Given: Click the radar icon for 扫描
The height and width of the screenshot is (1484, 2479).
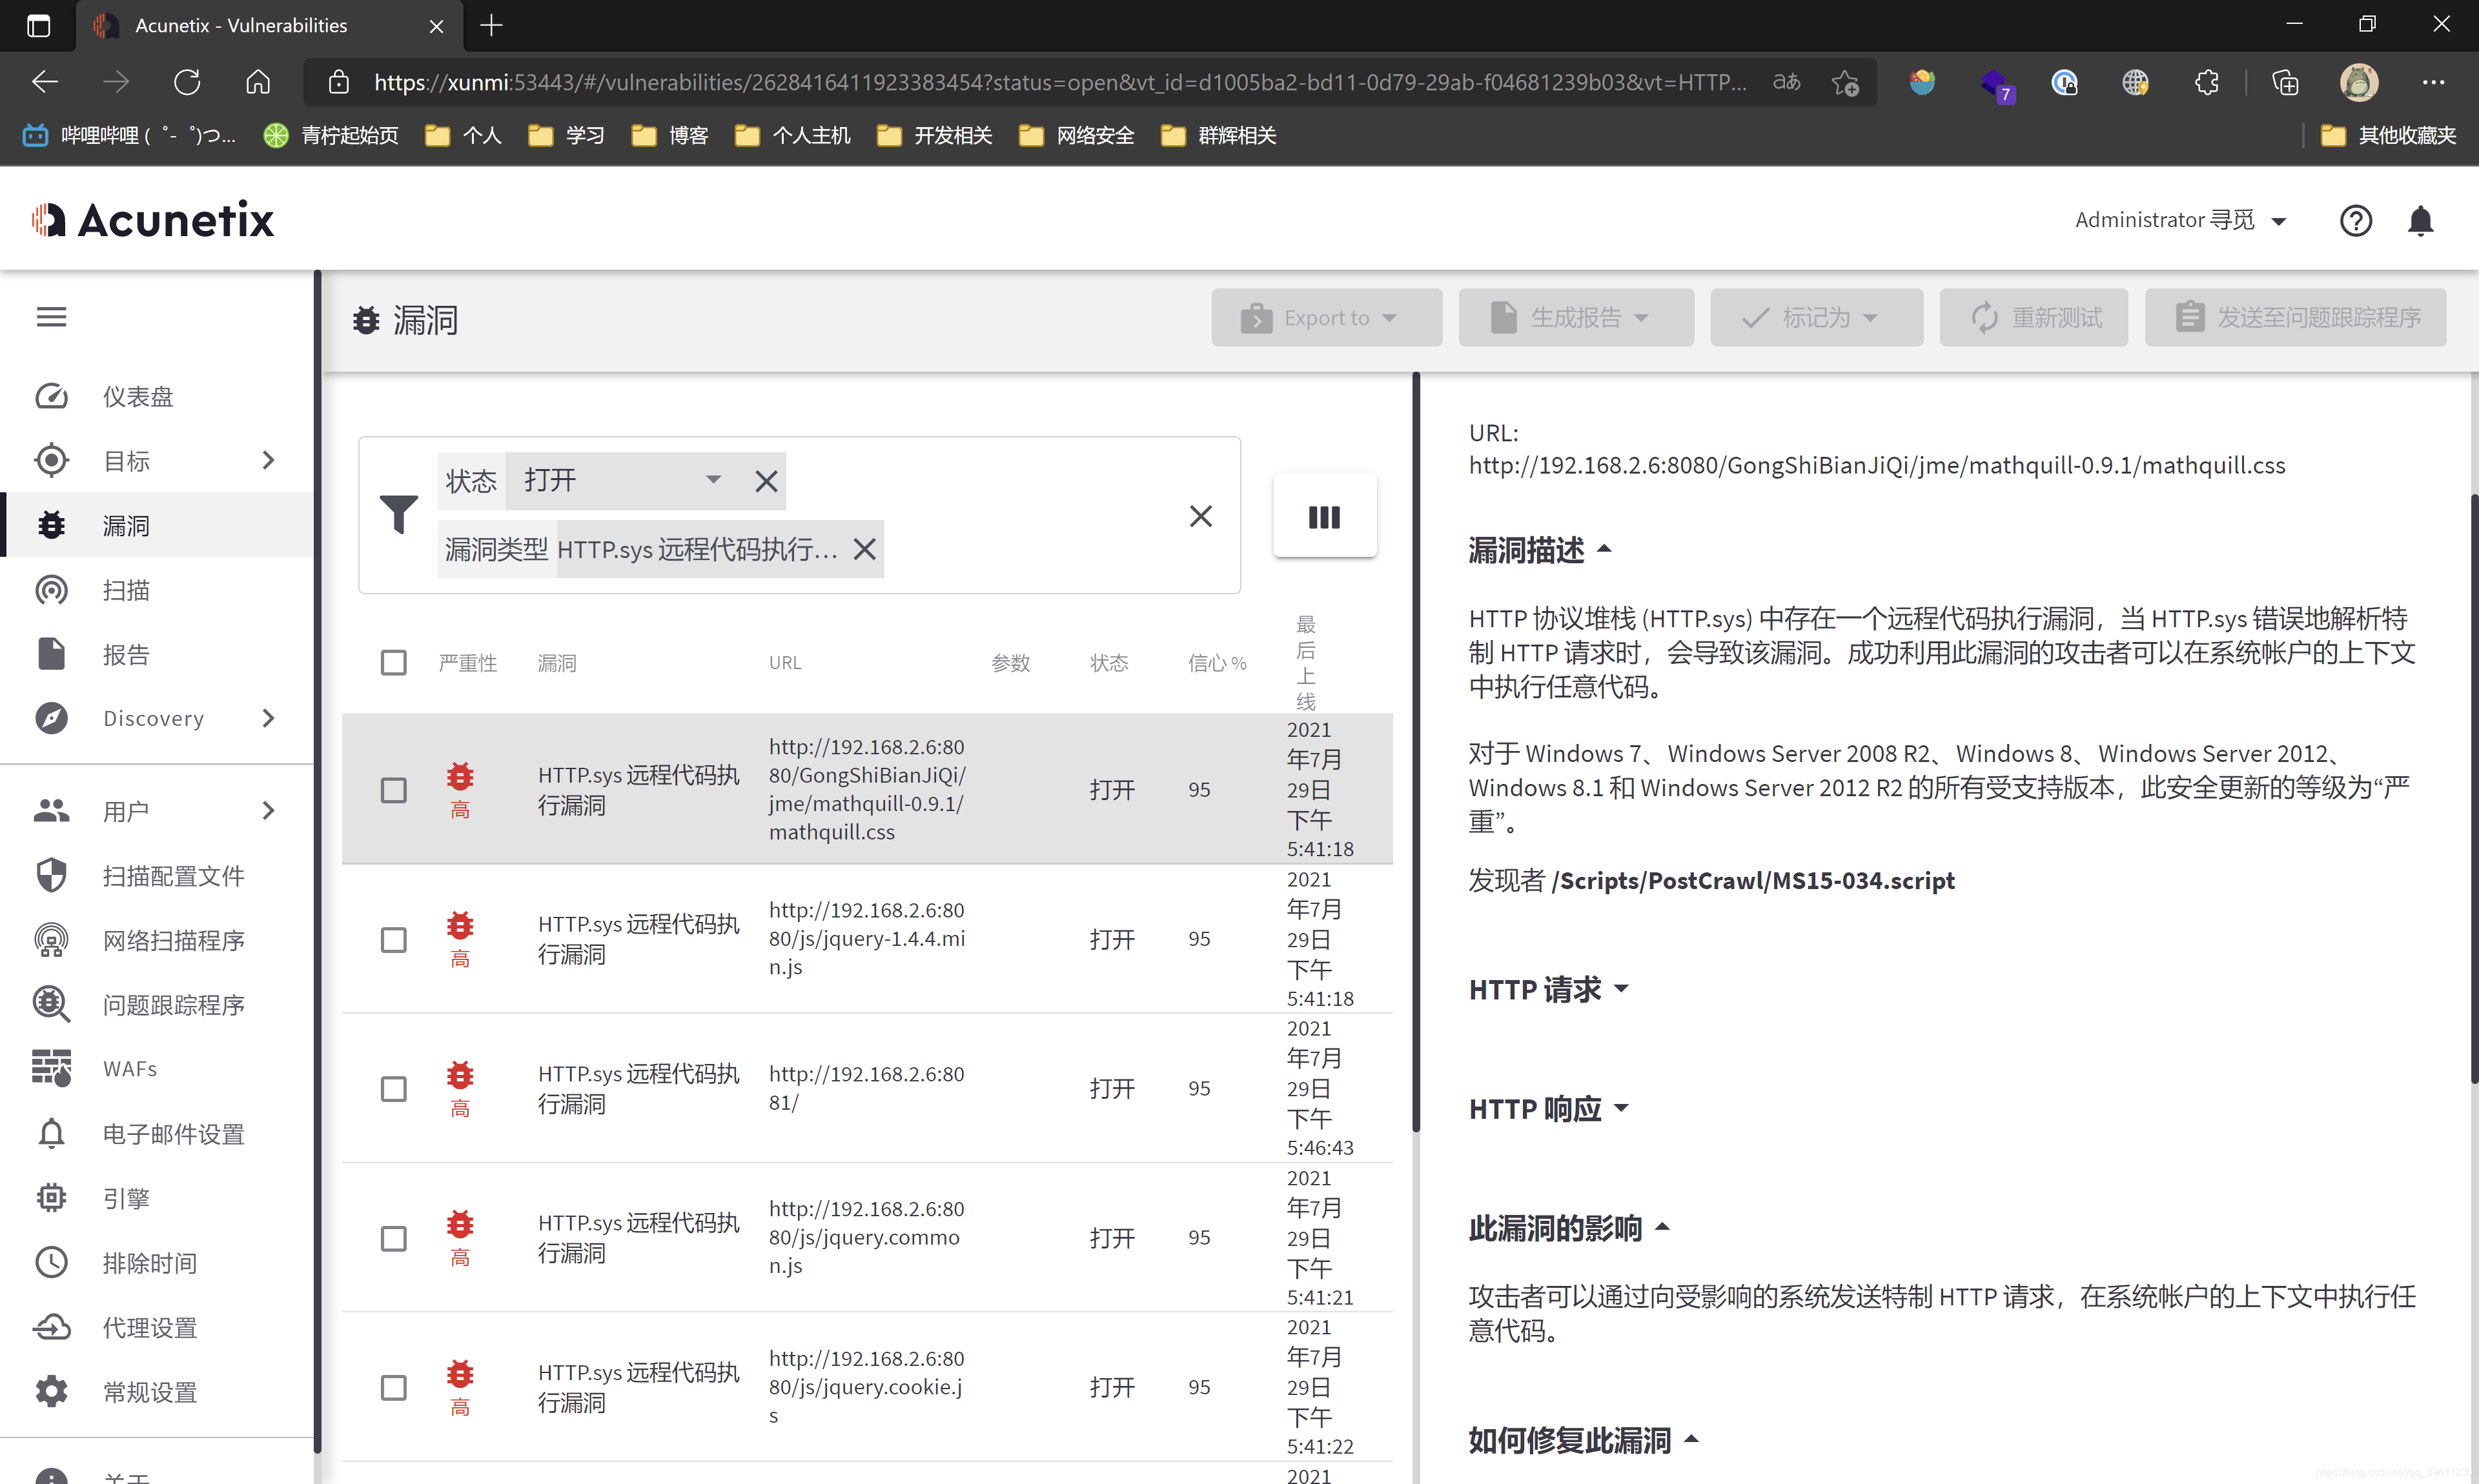Looking at the screenshot, I should tap(51, 590).
